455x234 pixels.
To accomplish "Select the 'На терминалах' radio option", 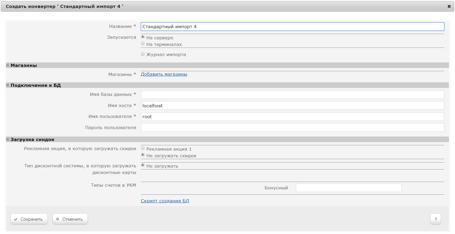I will click(x=143, y=44).
